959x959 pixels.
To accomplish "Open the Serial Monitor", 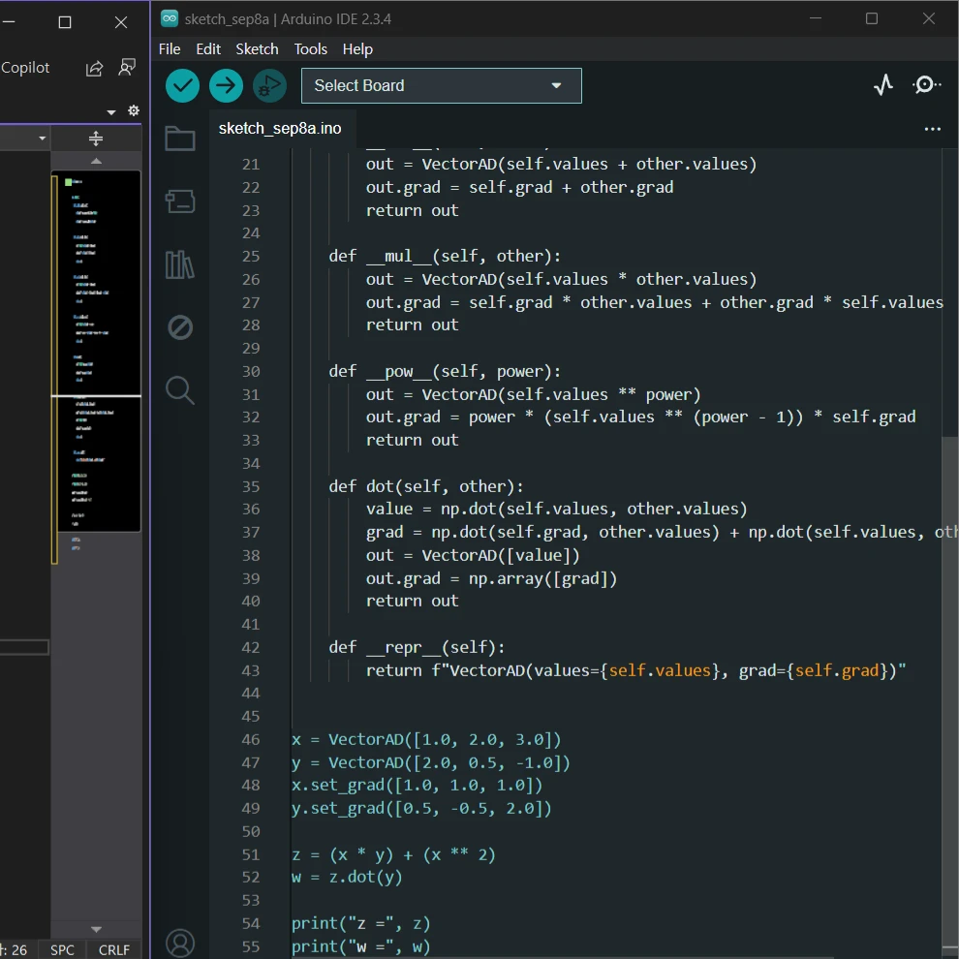I will coord(926,85).
